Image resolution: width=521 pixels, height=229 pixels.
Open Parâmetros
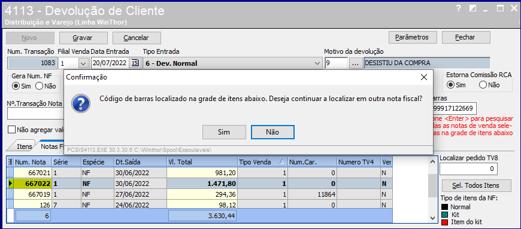(412, 37)
